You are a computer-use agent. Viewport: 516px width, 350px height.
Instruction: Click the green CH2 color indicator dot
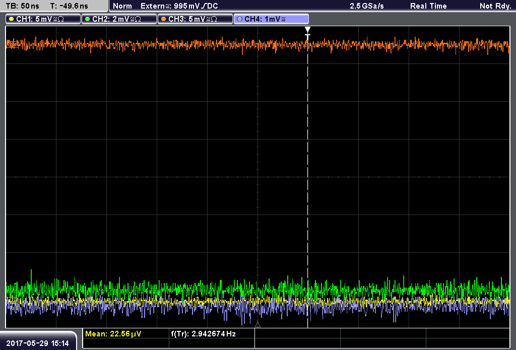tap(88, 19)
